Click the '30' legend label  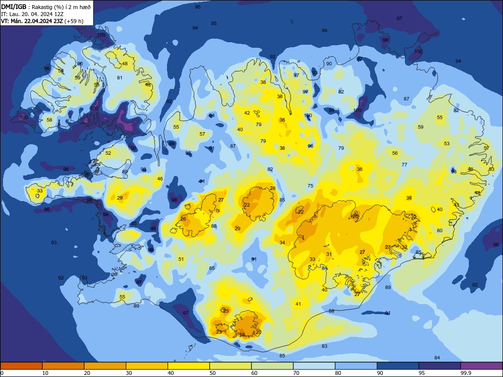point(129,373)
